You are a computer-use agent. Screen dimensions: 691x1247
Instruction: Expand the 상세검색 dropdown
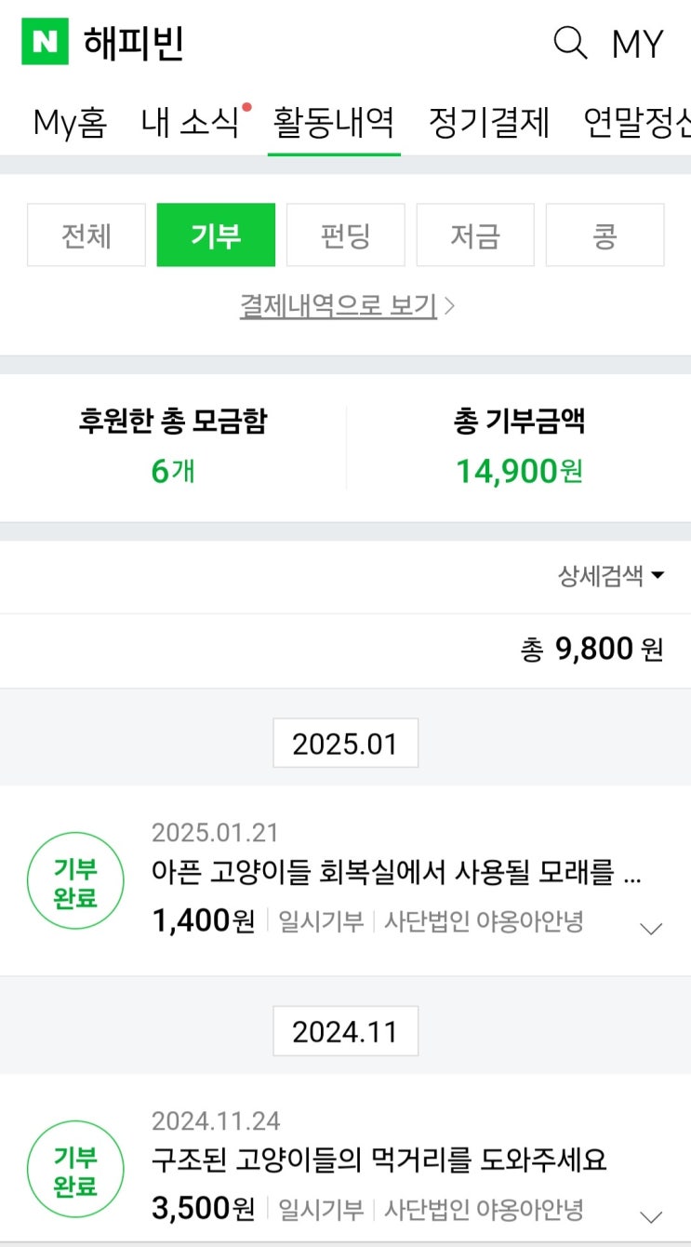point(611,576)
